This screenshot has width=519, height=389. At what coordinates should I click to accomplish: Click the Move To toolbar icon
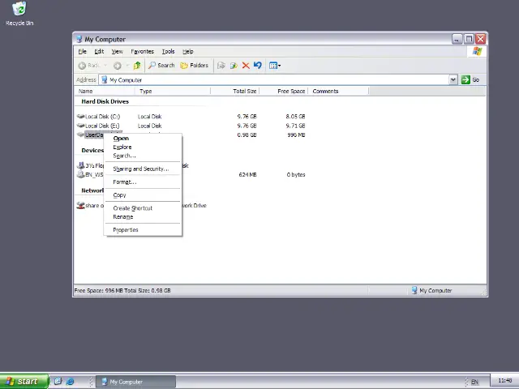tap(221, 66)
